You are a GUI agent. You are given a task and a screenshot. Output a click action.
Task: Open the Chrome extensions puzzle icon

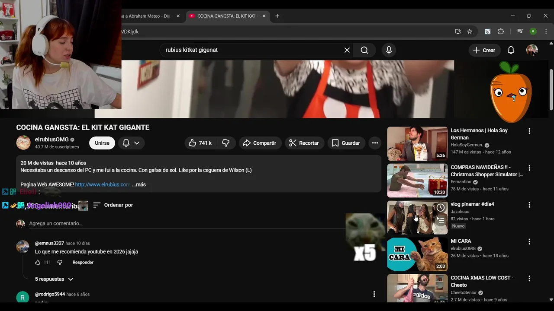[501, 32]
